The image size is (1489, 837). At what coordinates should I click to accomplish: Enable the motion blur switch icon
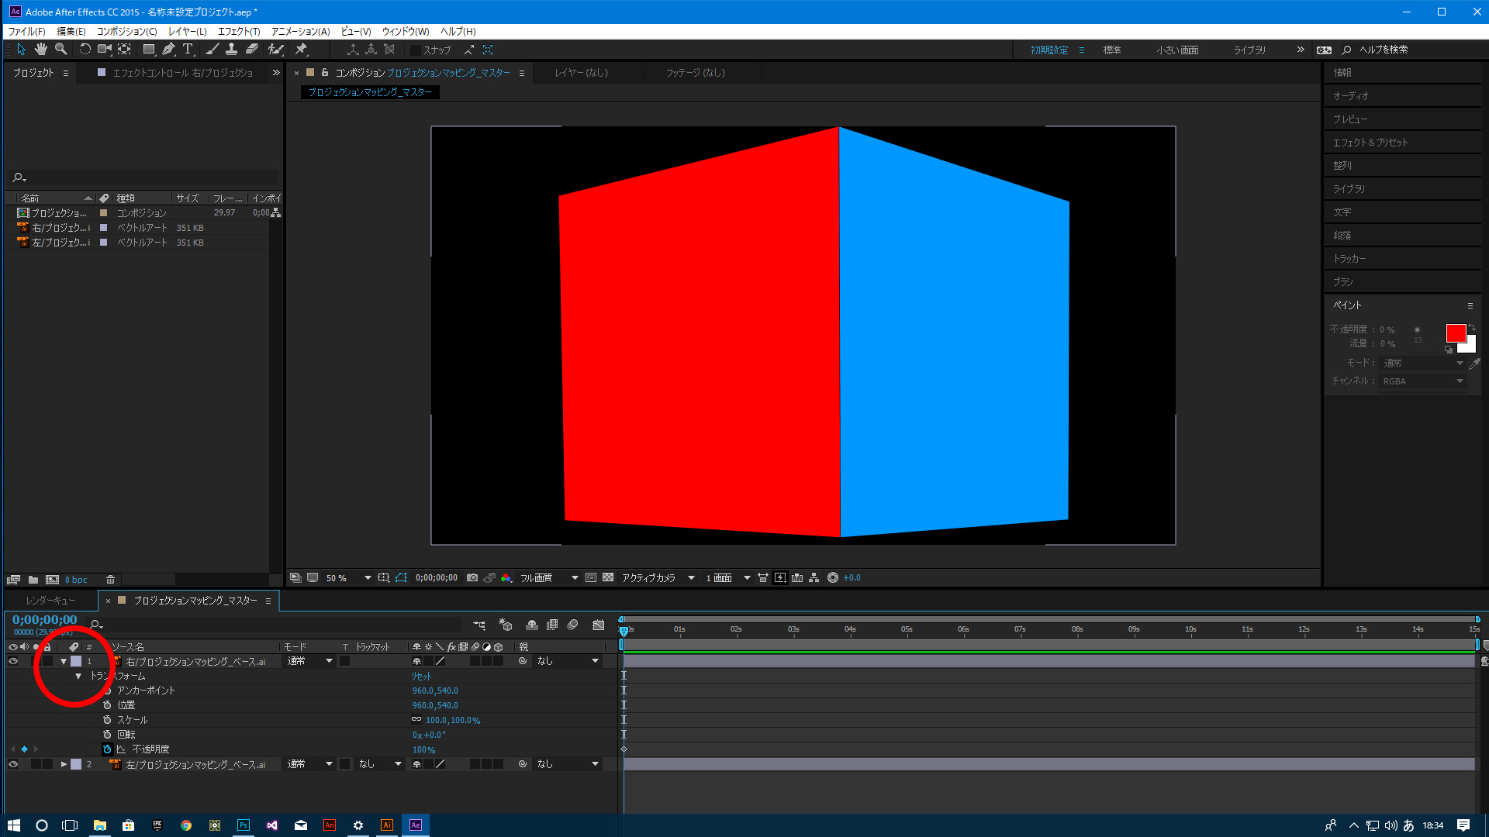pyautogui.click(x=572, y=625)
